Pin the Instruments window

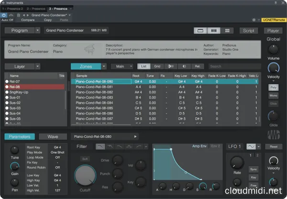[x=276, y=3]
